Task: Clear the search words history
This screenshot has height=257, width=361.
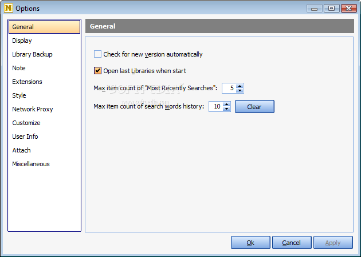Action: 254,107
